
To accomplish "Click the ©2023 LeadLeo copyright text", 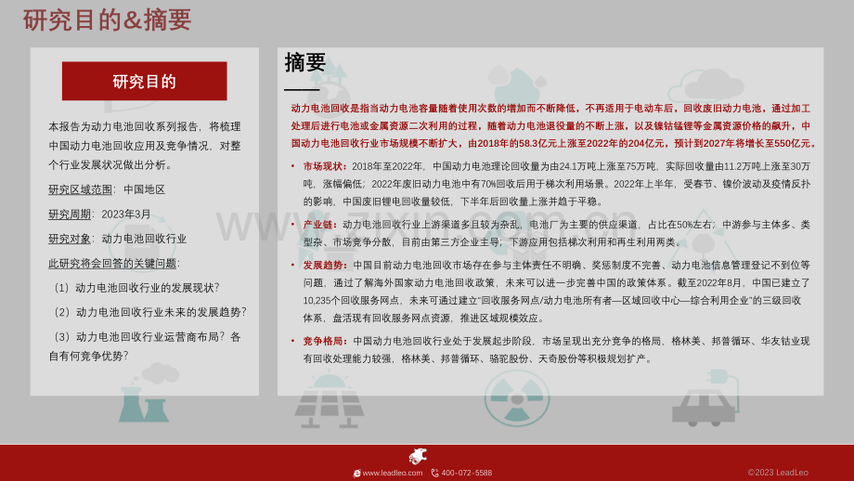I will (778, 473).
